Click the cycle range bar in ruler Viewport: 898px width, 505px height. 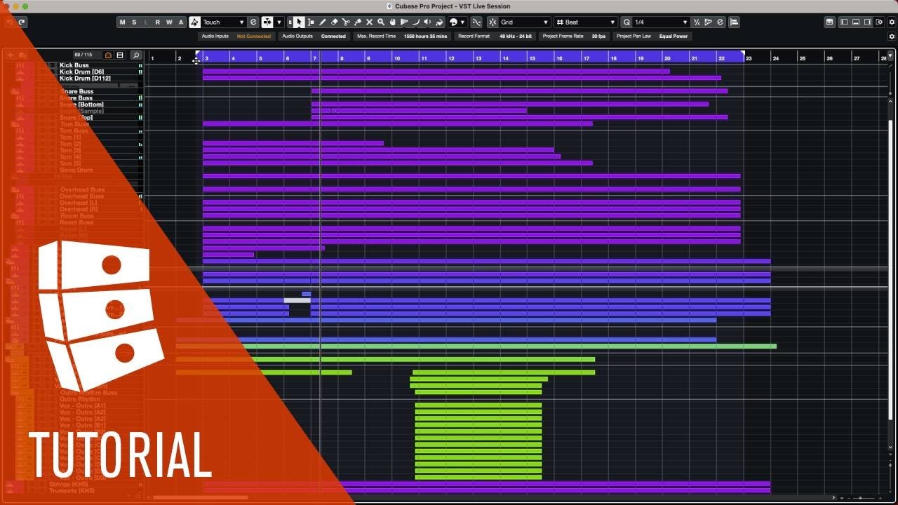tap(470, 58)
